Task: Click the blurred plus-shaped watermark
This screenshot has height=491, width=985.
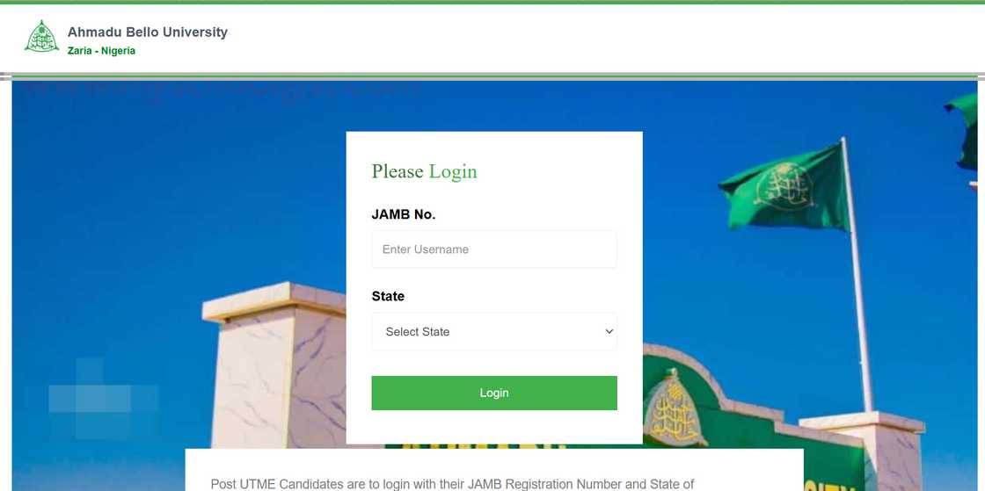Action: (x=103, y=398)
